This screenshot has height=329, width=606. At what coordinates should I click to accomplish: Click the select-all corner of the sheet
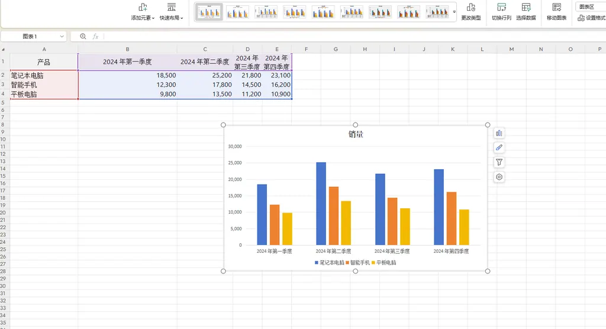tap(4, 49)
